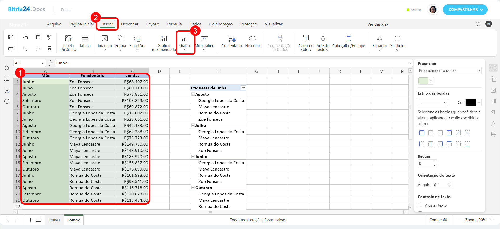
Task: Open the Cabeçalho/Rodapé tool
Action: [x=349, y=39]
